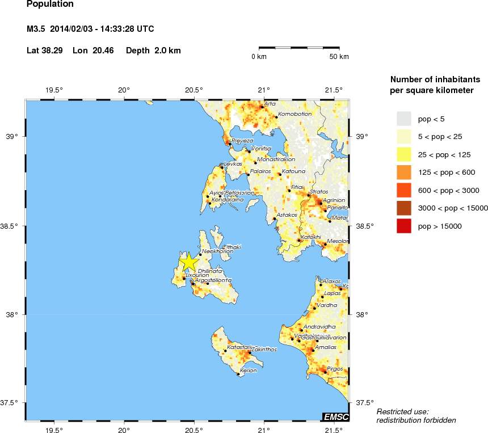
Task: Select the Preveza city marker dot
Action: tap(229, 144)
